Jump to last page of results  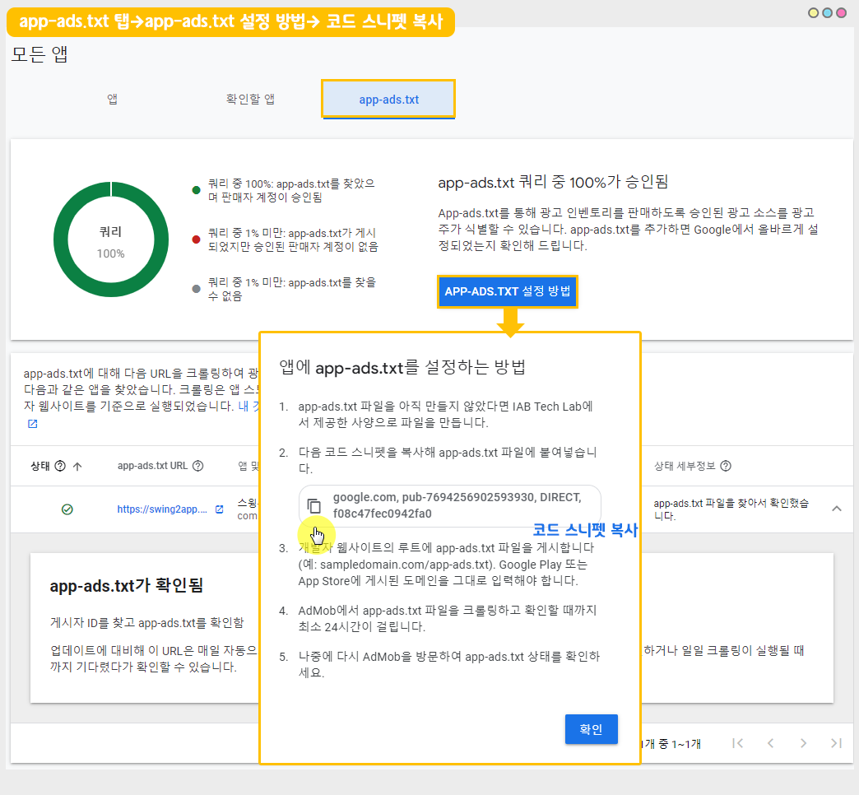(x=836, y=743)
